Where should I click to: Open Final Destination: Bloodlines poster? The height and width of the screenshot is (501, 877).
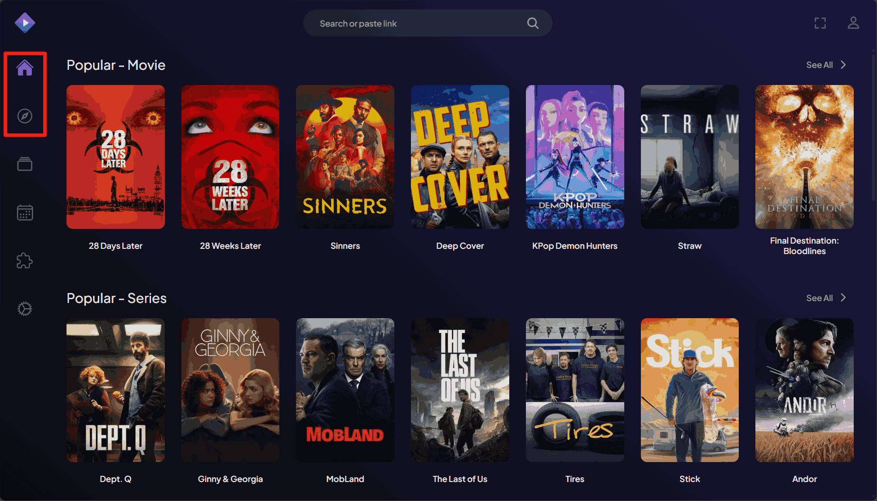pos(804,157)
